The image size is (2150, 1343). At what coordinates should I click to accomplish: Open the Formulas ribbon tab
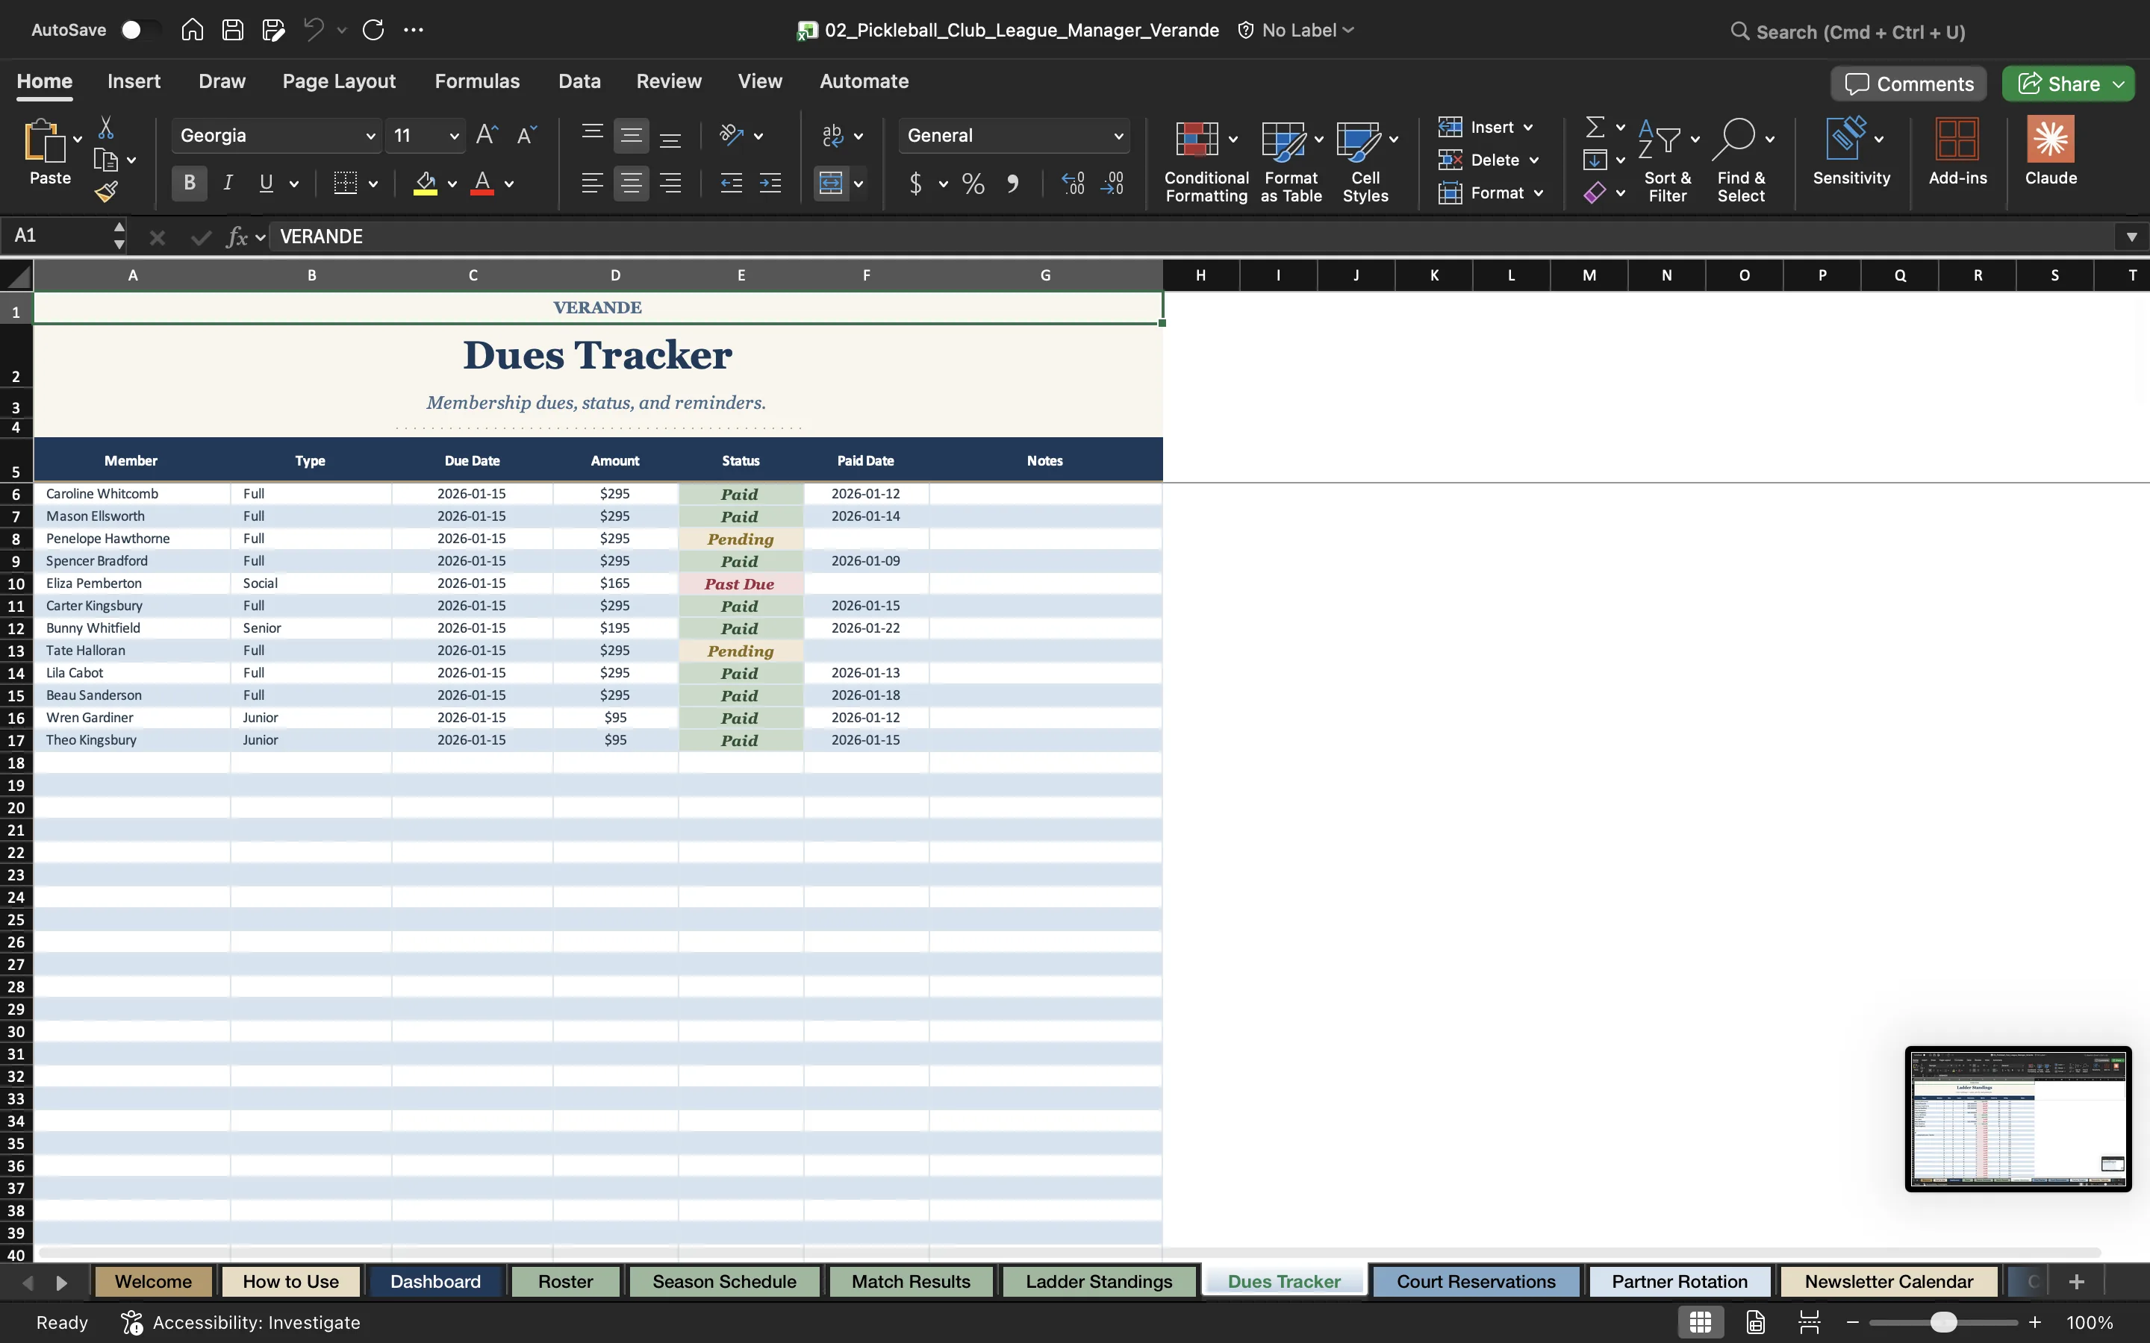pos(477,81)
